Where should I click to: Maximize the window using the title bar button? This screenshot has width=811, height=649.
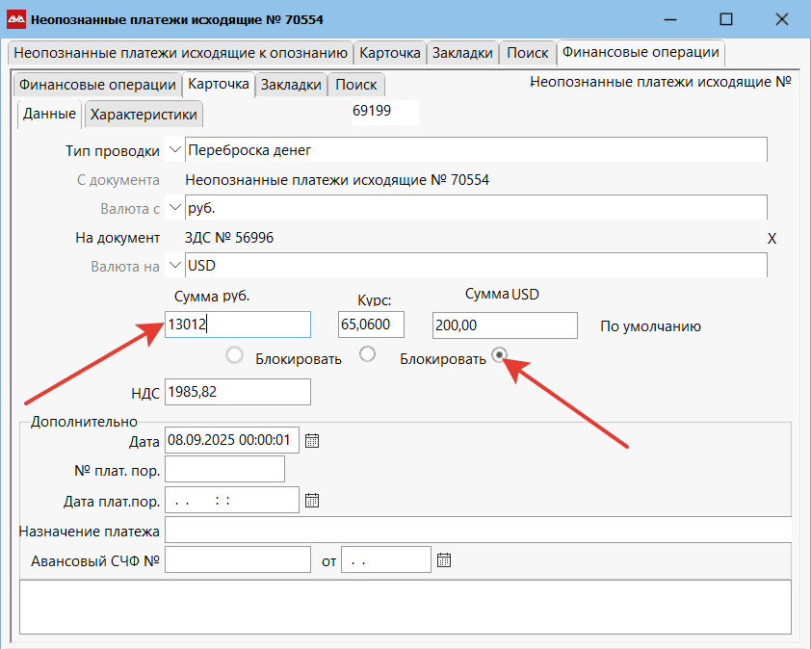pyautogui.click(x=726, y=18)
